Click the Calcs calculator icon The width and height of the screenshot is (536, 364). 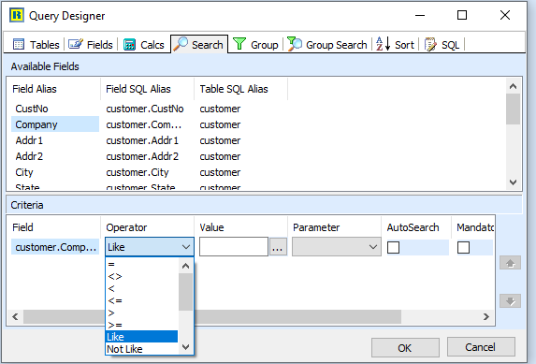(x=129, y=45)
